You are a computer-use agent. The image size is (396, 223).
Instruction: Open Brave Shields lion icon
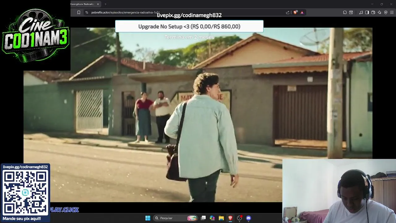coord(295,12)
